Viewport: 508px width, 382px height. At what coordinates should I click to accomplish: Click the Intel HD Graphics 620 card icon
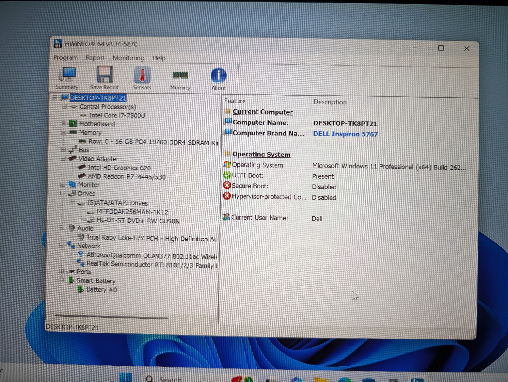(82, 167)
